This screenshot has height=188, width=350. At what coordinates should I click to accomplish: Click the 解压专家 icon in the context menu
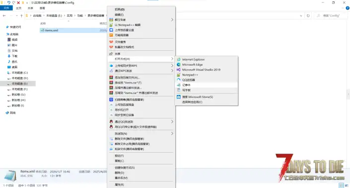coord(111,20)
